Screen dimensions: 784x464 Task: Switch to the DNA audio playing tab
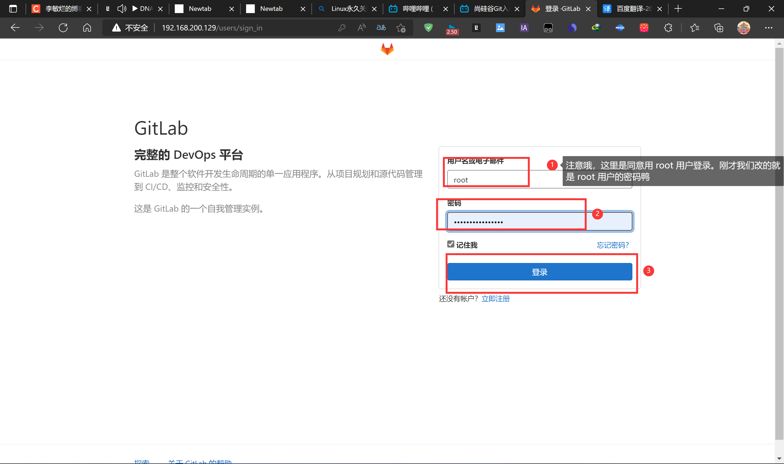pos(134,9)
